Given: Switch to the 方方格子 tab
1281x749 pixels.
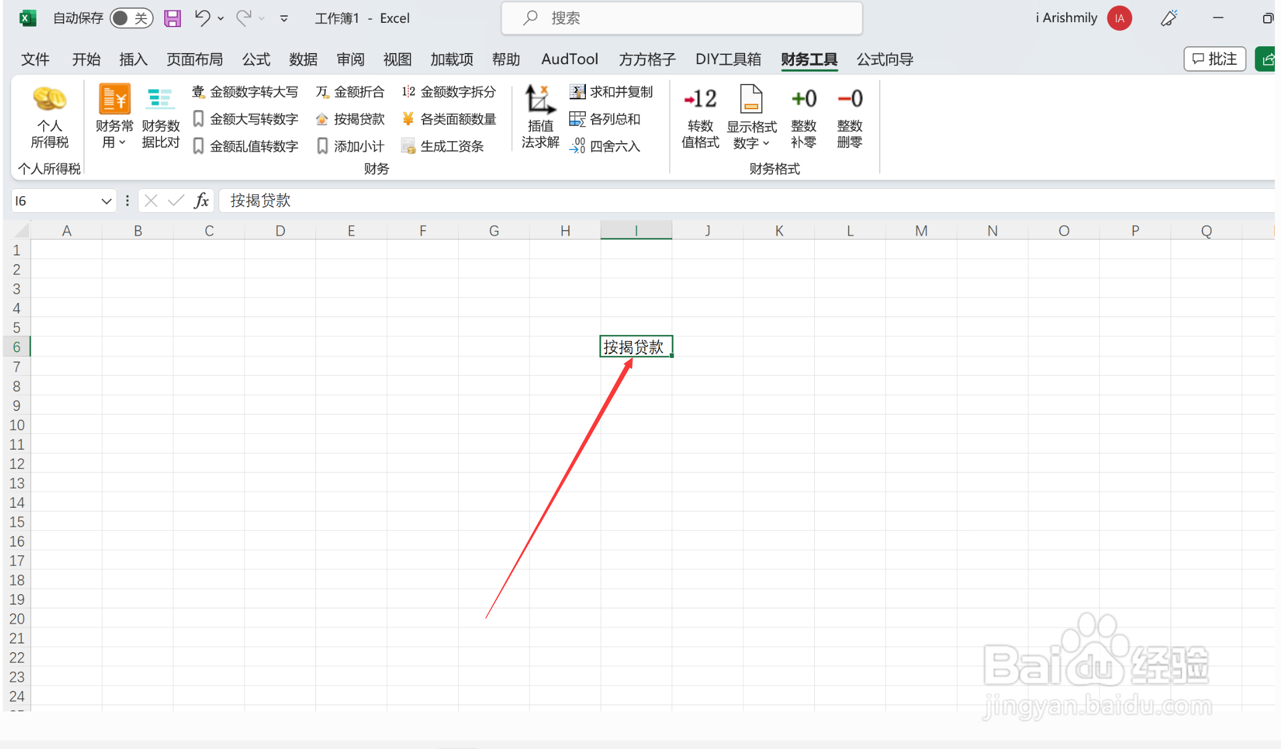Looking at the screenshot, I should [647, 59].
